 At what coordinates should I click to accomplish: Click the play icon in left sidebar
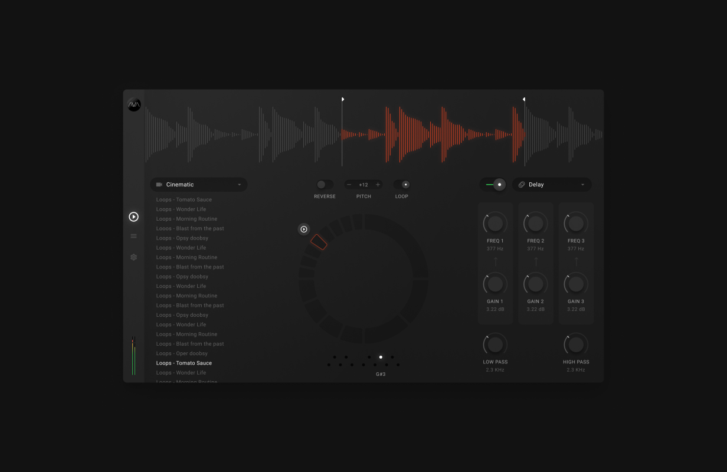133,217
